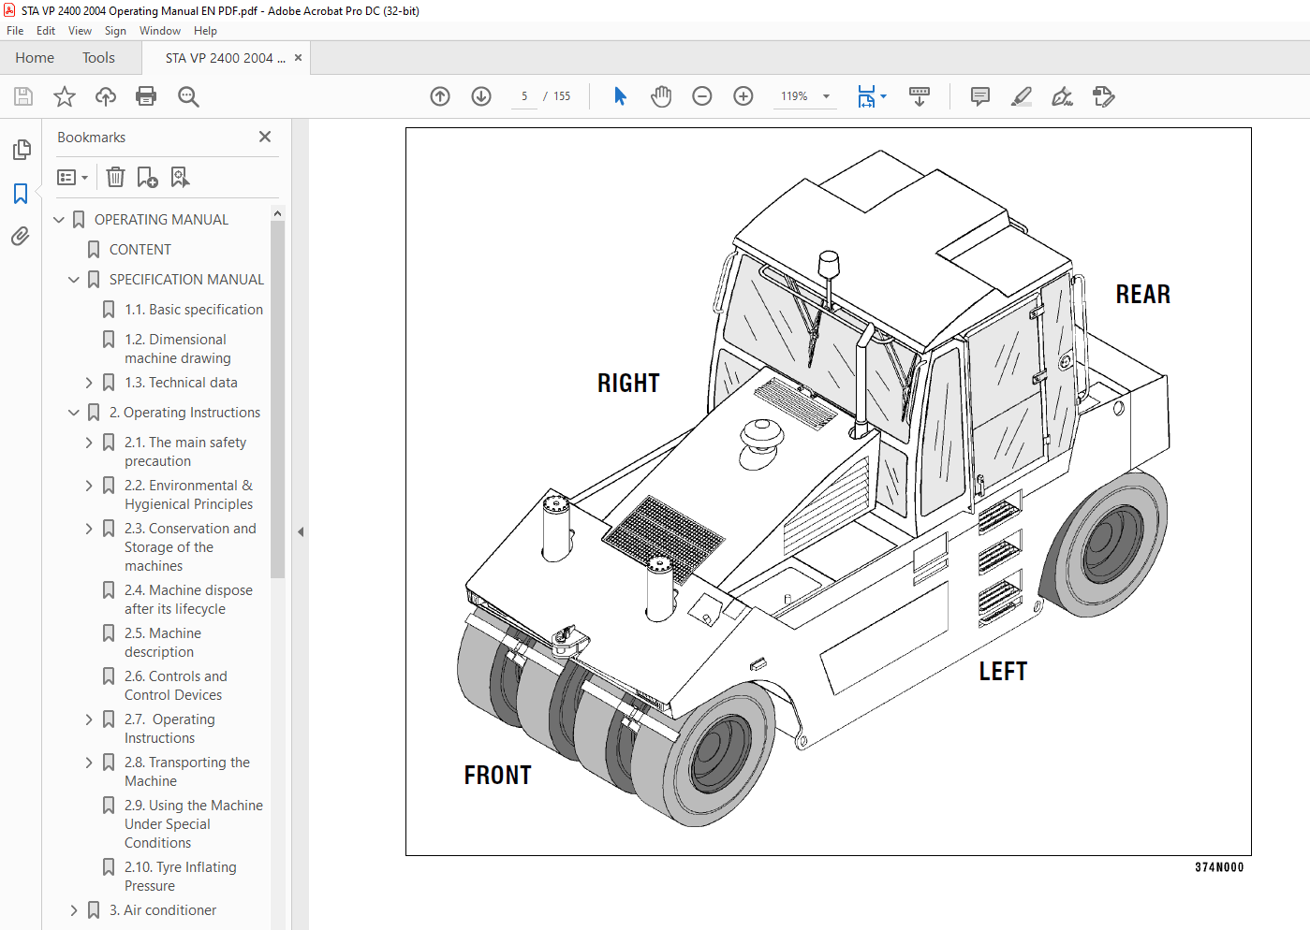1310x930 pixels.
Task: Expand 2.3. Conservation and Storage bookmark
Action: 89,529
